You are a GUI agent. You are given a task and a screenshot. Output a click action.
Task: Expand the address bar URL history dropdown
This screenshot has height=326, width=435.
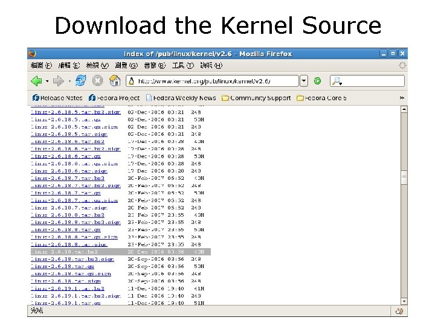(x=304, y=81)
